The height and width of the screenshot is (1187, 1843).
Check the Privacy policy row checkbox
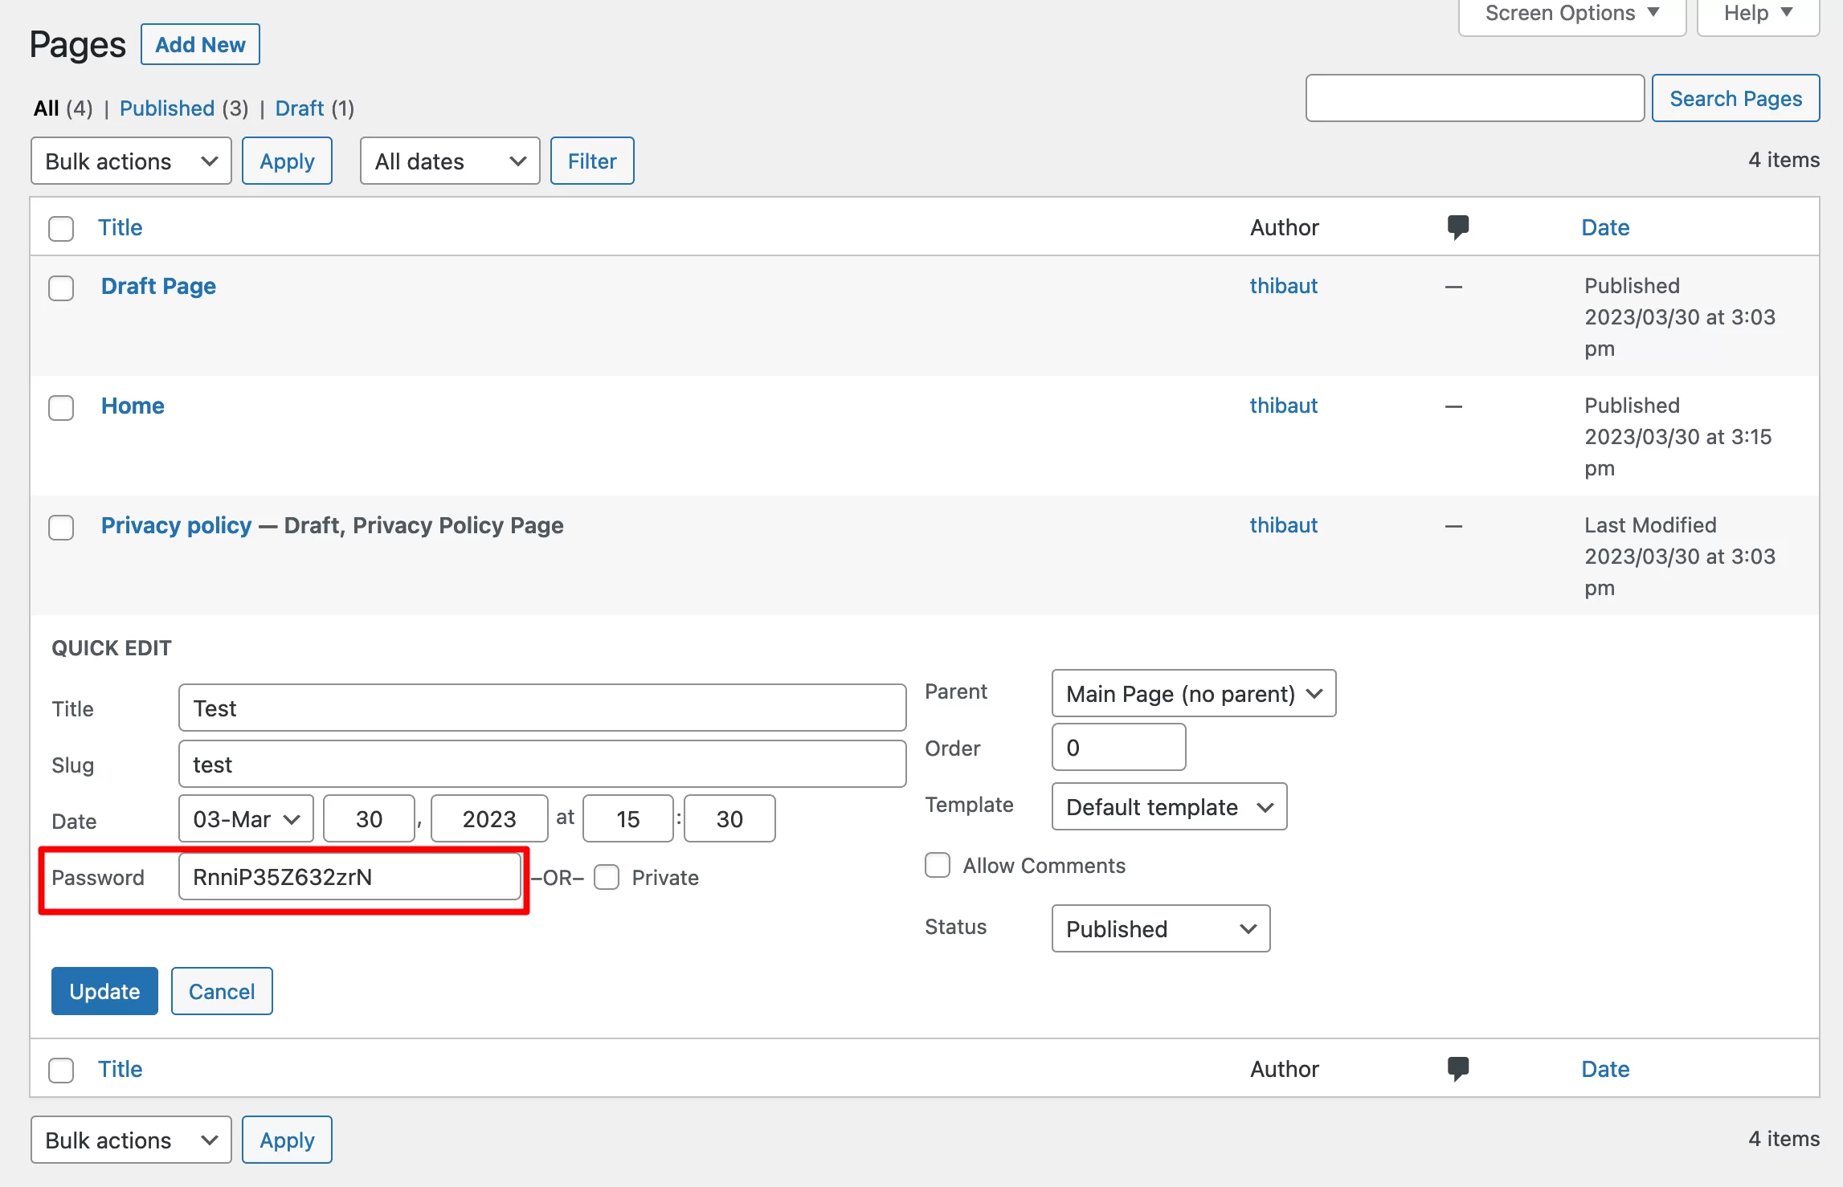click(61, 527)
